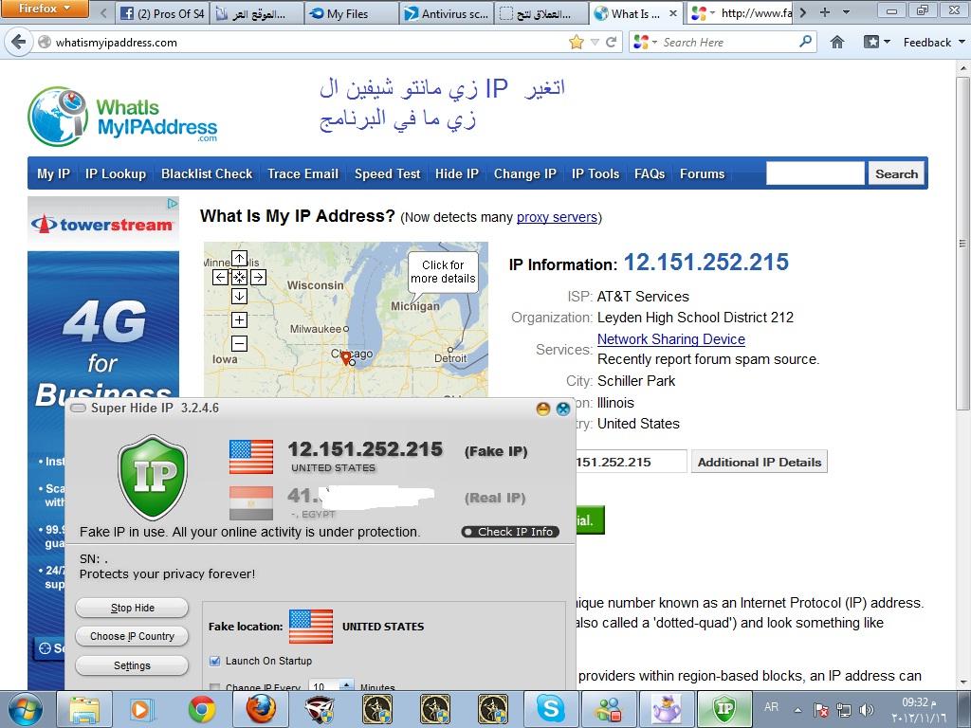
Task: Switch to the Pros Of S4 Facebook tab
Action: coord(162,13)
